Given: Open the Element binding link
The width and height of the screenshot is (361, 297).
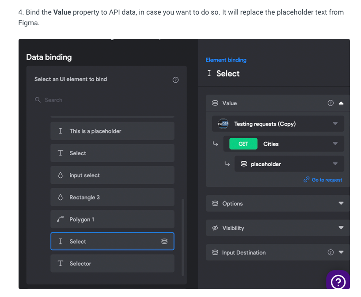Looking at the screenshot, I should tap(226, 60).
